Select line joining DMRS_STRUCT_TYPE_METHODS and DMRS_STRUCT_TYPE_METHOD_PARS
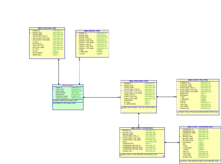 172,142
